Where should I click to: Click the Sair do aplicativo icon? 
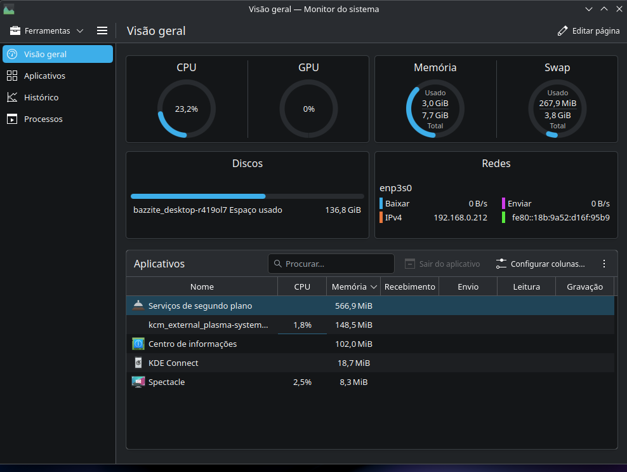click(410, 264)
